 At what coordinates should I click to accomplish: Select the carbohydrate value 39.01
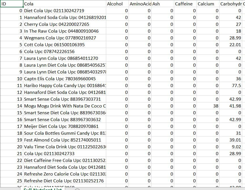[231, 140]
